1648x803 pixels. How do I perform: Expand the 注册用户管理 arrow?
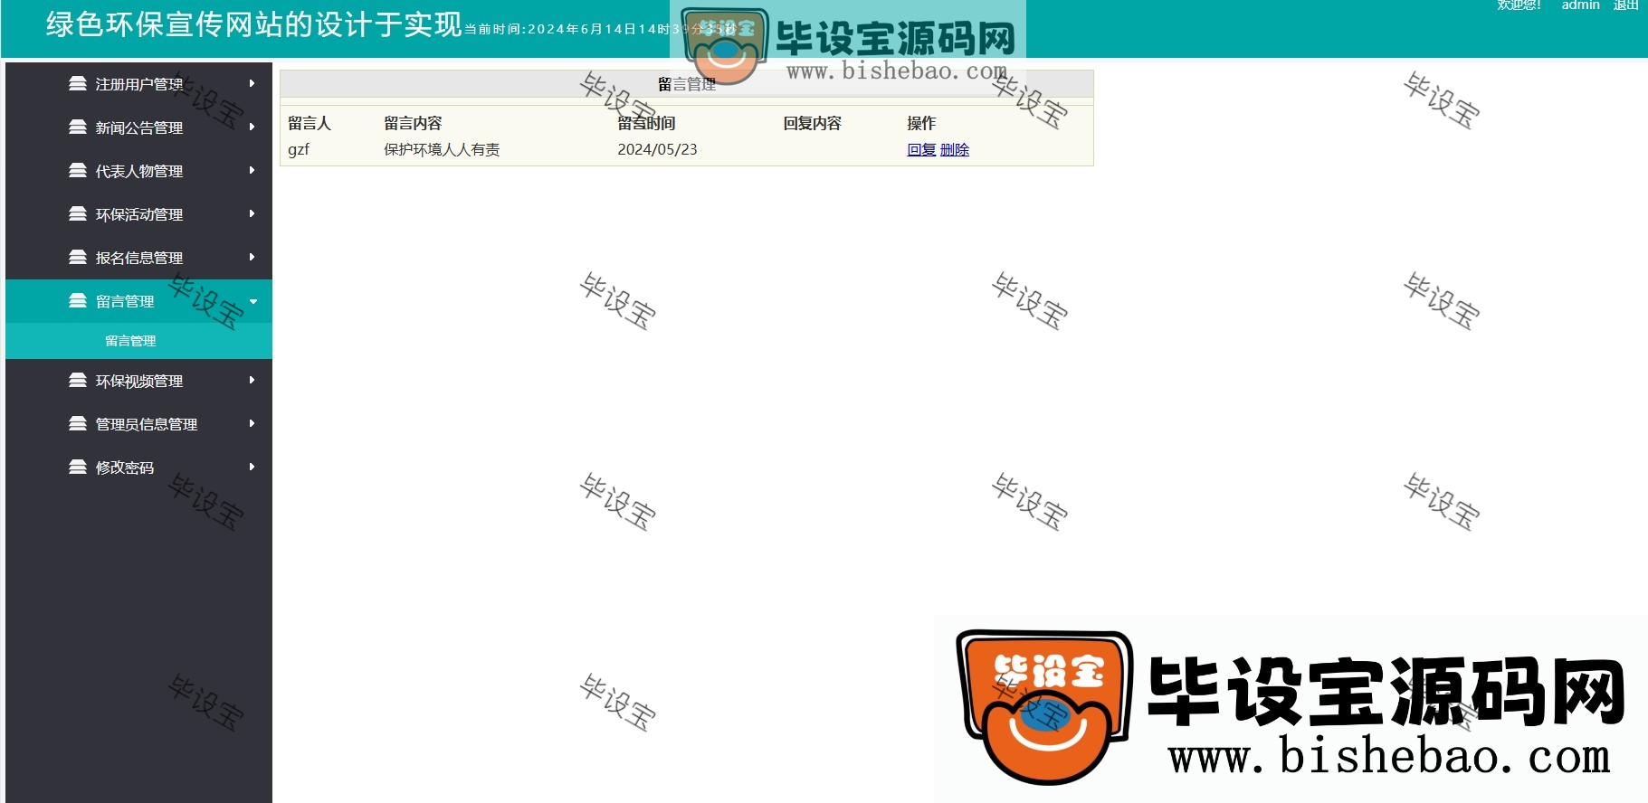pyautogui.click(x=252, y=83)
